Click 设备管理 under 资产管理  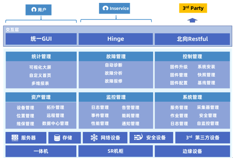[25, 108]
